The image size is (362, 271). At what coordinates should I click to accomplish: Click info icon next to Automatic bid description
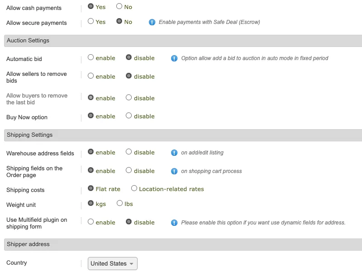click(x=174, y=58)
